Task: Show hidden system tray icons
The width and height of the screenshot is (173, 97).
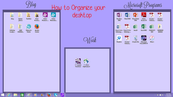Action: [155, 95]
